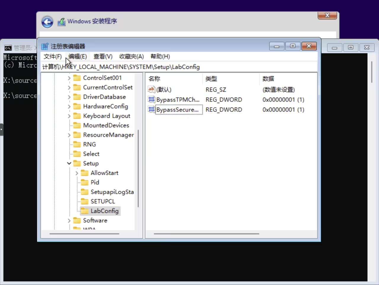Click the tree pane horizontal scrollbar

pyautogui.click(x=84, y=234)
